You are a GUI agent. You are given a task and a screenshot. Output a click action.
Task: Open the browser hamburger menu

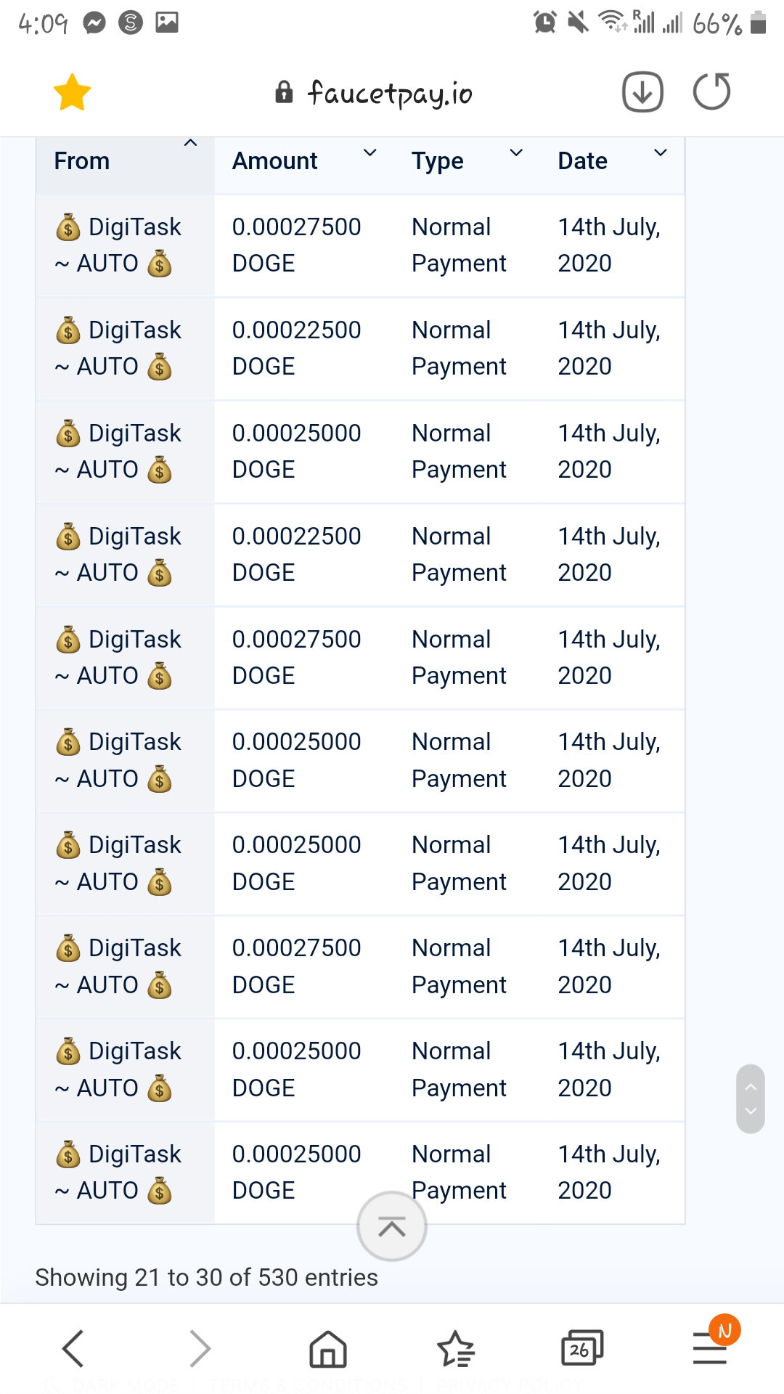pos(710,1348)
